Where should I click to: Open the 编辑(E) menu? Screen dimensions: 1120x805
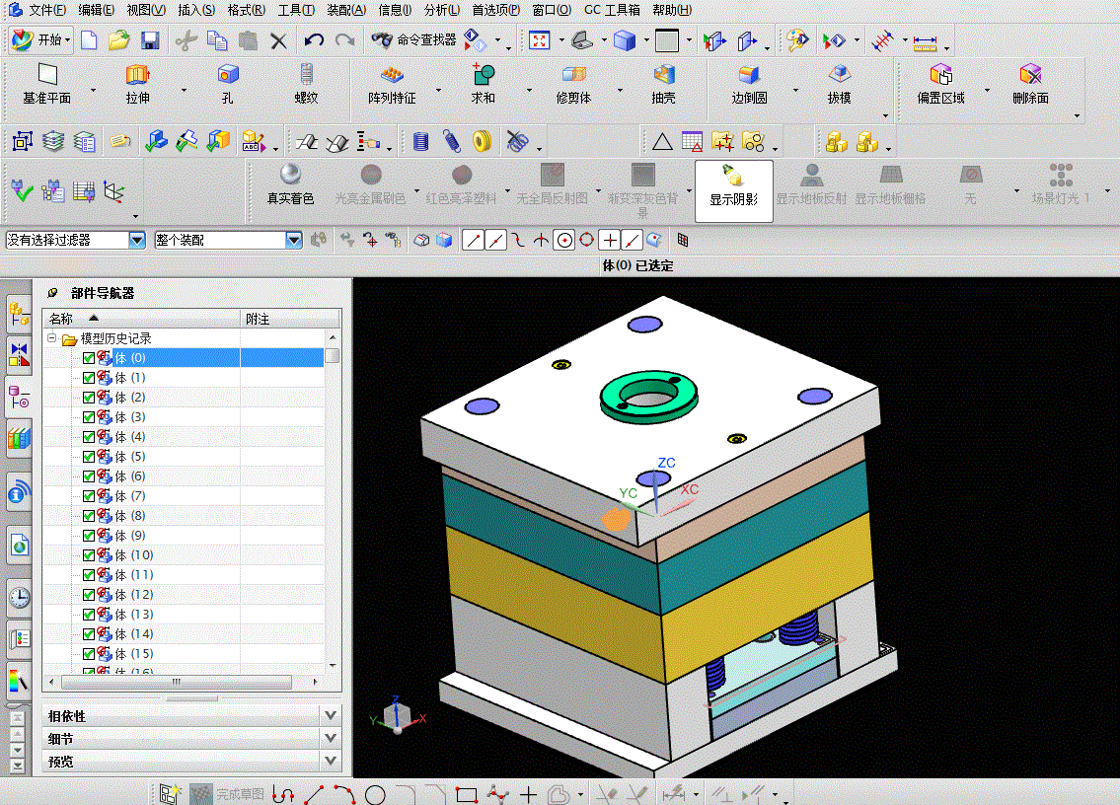pyautogui.click(x=97, y=10)
